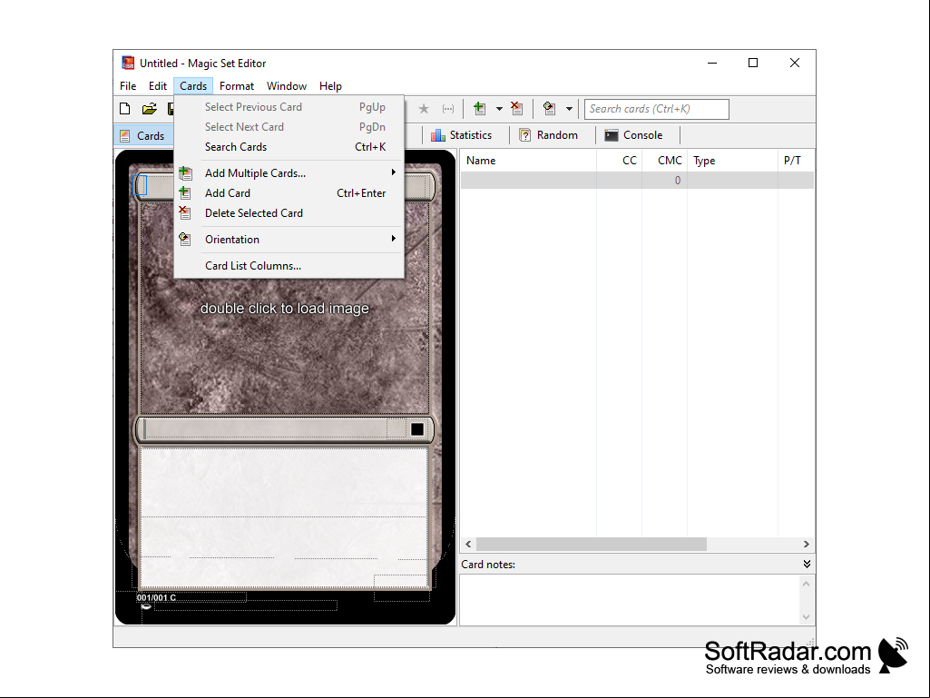Click the Add Card toolbar icon
This screenshot has height=698, width=930.
point(480,109)
